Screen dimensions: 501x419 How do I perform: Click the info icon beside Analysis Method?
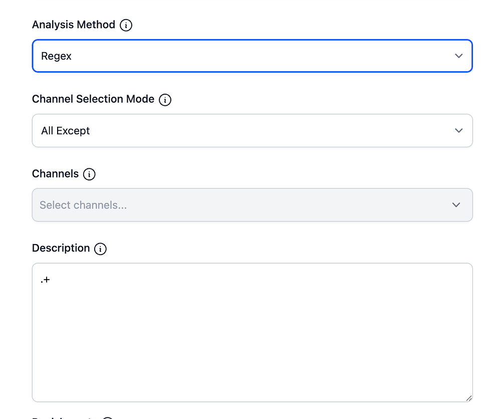tap(126, 25)
